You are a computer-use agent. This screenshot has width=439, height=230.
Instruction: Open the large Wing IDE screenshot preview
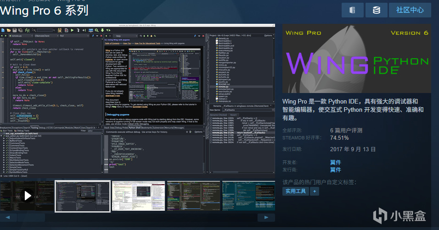(x=137, y=101)
